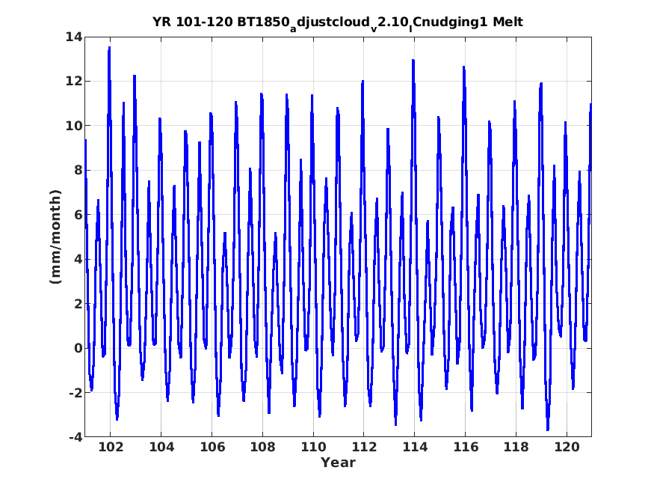Click the y-axis tick label 10

click(x=74, y=126)
